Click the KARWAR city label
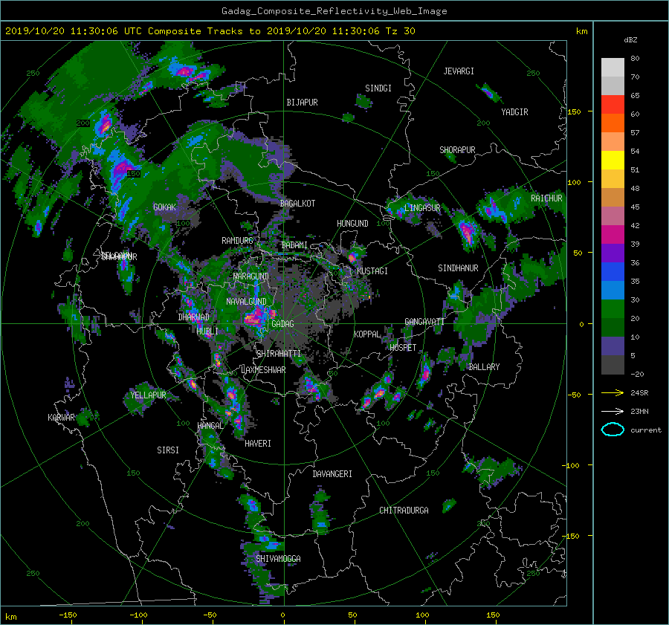The image size is (669, 625). (x=62, y=418)
